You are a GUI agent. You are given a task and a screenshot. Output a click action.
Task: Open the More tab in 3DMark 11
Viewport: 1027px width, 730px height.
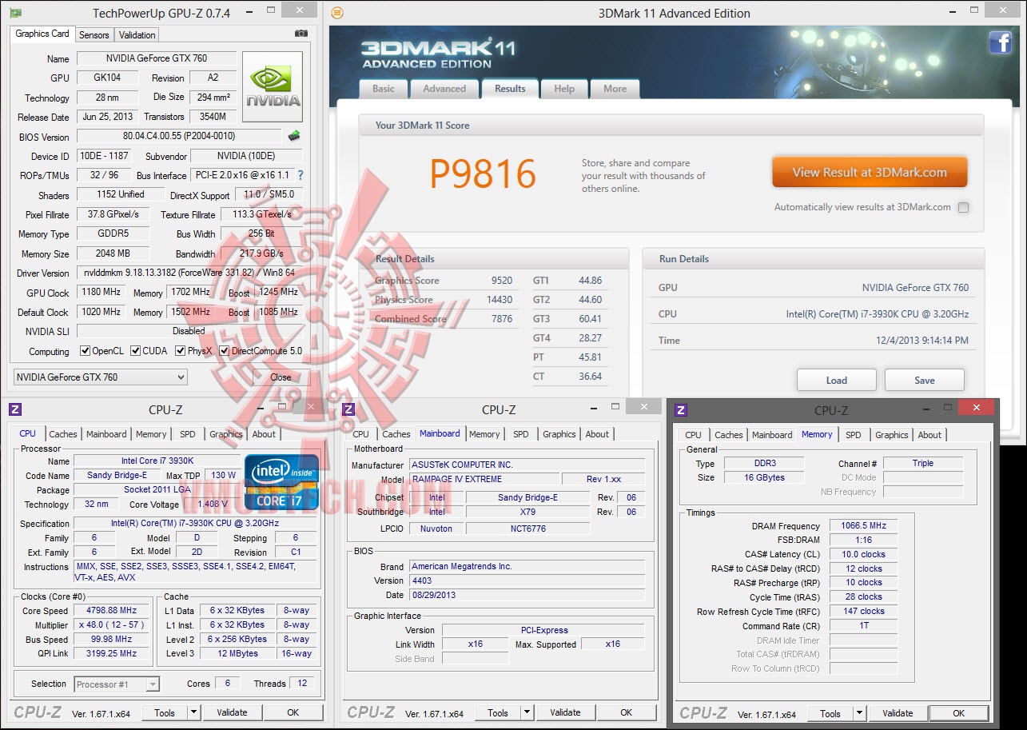tap(615, 89)
